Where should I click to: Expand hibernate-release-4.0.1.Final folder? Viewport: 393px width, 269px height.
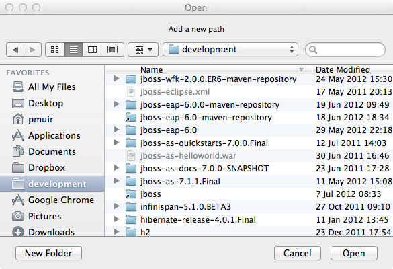[x=116, y=219]
